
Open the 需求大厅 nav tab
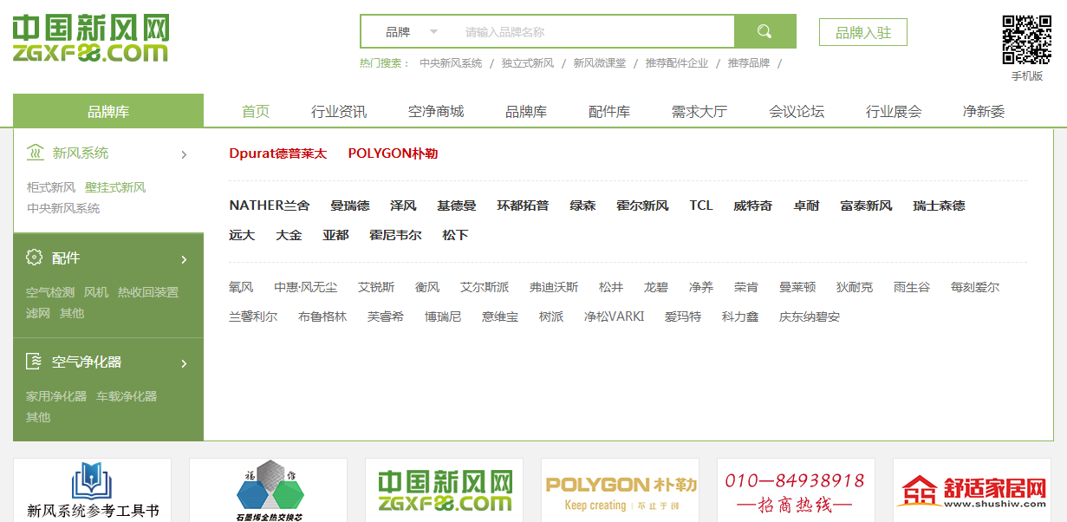coord(699,111)
